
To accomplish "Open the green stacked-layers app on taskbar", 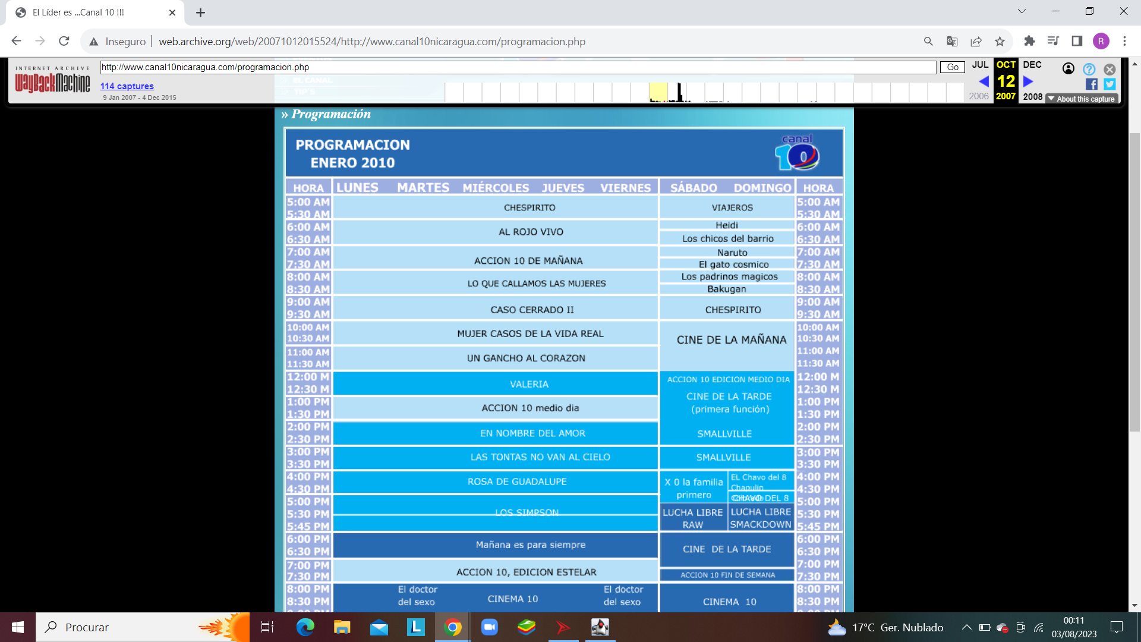I will [526, 627].
